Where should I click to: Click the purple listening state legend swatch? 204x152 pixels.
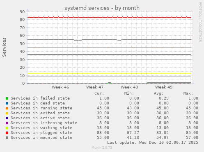[7, 123]
